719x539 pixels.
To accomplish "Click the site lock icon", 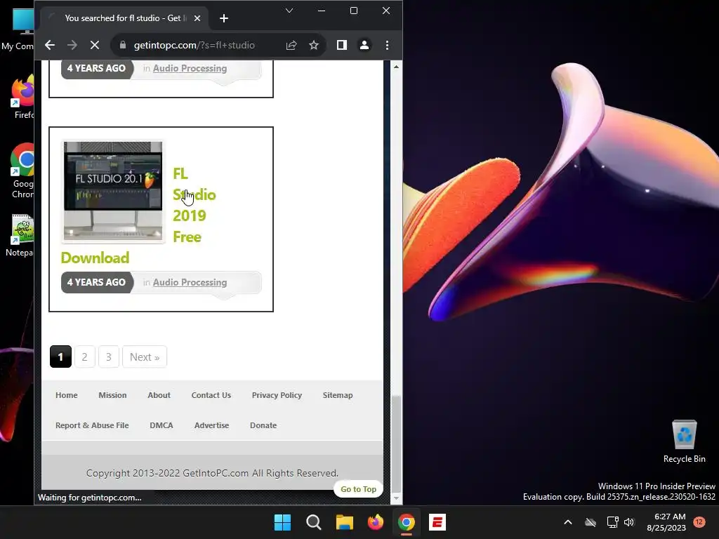I will tap(122, 45).
